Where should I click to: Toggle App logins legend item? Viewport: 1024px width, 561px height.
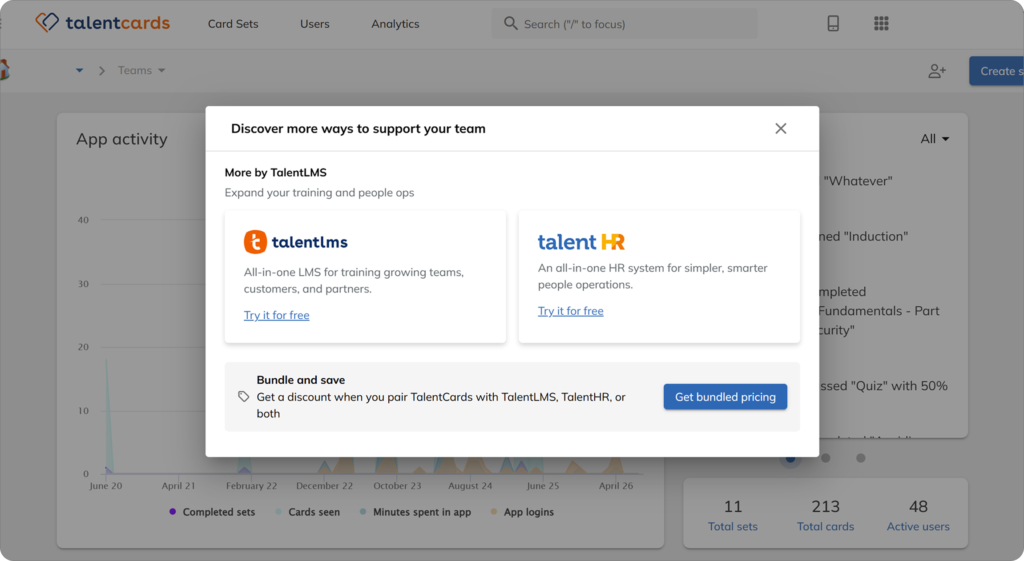tap(522, 512)
